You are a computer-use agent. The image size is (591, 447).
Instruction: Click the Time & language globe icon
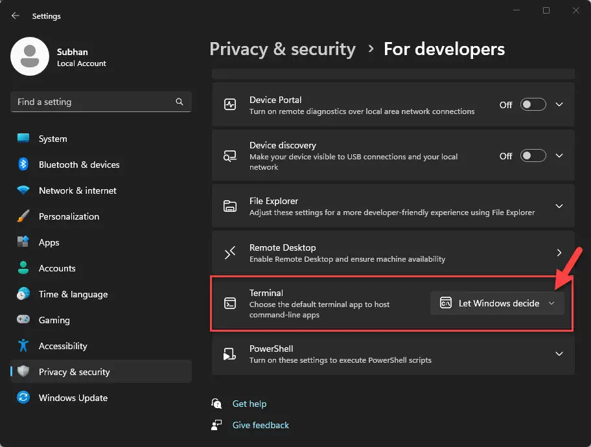click(x=23, y=293)
